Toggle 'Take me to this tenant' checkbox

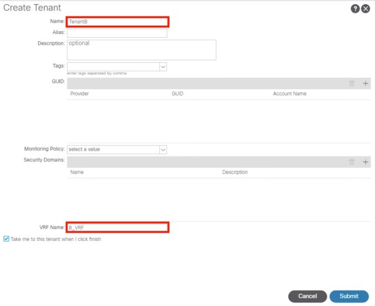point(6,239)
